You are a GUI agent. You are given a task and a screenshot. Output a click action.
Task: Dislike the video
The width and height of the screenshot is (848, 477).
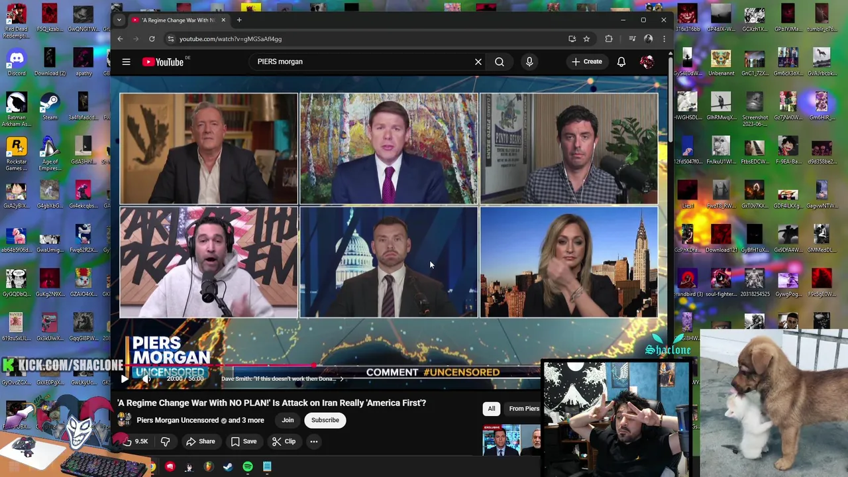[x=166, y=441]
